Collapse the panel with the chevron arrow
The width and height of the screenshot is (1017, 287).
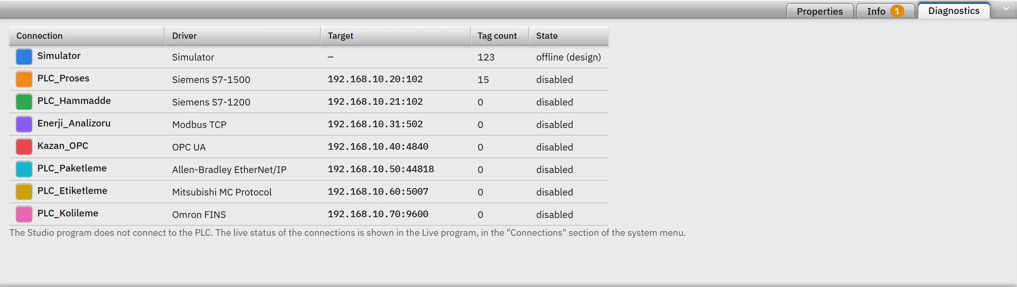1006,9
